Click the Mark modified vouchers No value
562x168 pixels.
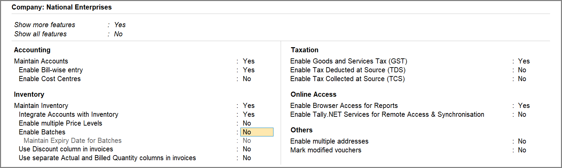(522, 150)
